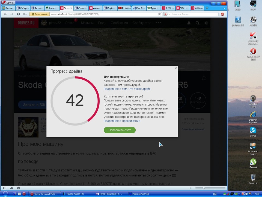The image size is (262, 197).
Task: Open the Opera main menu button
Action: pos(8,2)
